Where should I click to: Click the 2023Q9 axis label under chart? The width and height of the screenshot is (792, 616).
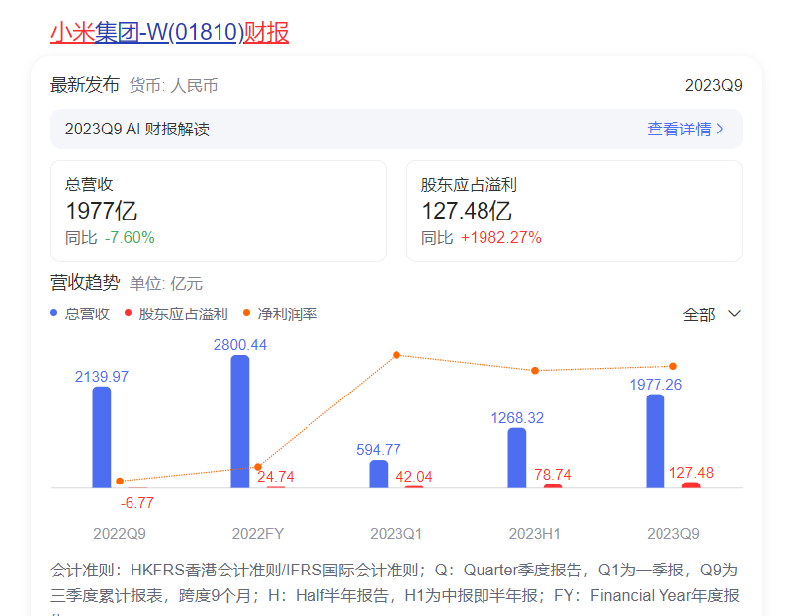coord(673,534)
